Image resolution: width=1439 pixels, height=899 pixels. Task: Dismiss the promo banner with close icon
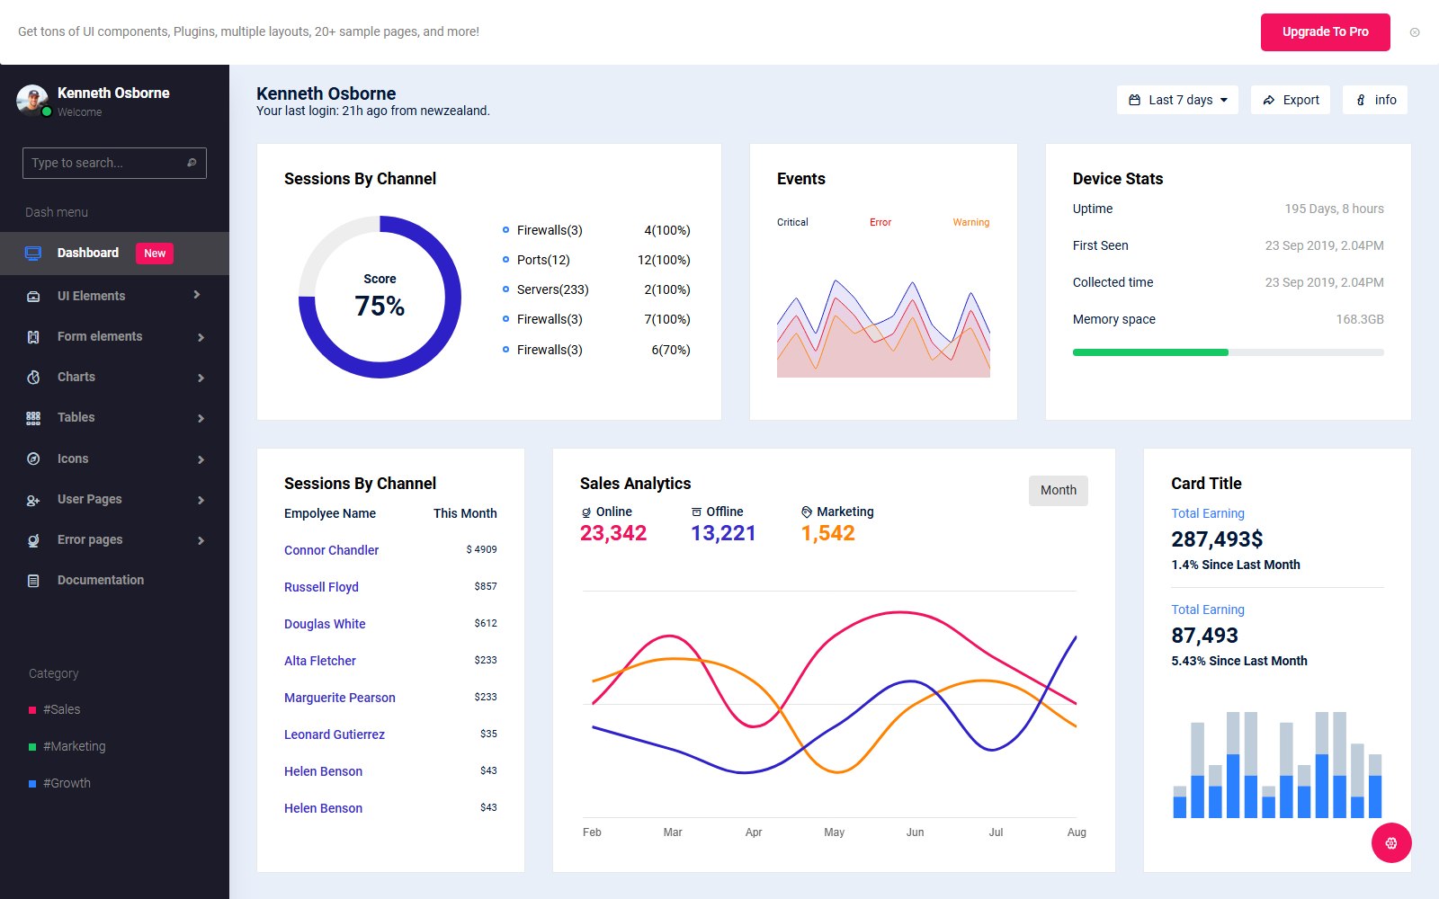tap(1415, 32)
